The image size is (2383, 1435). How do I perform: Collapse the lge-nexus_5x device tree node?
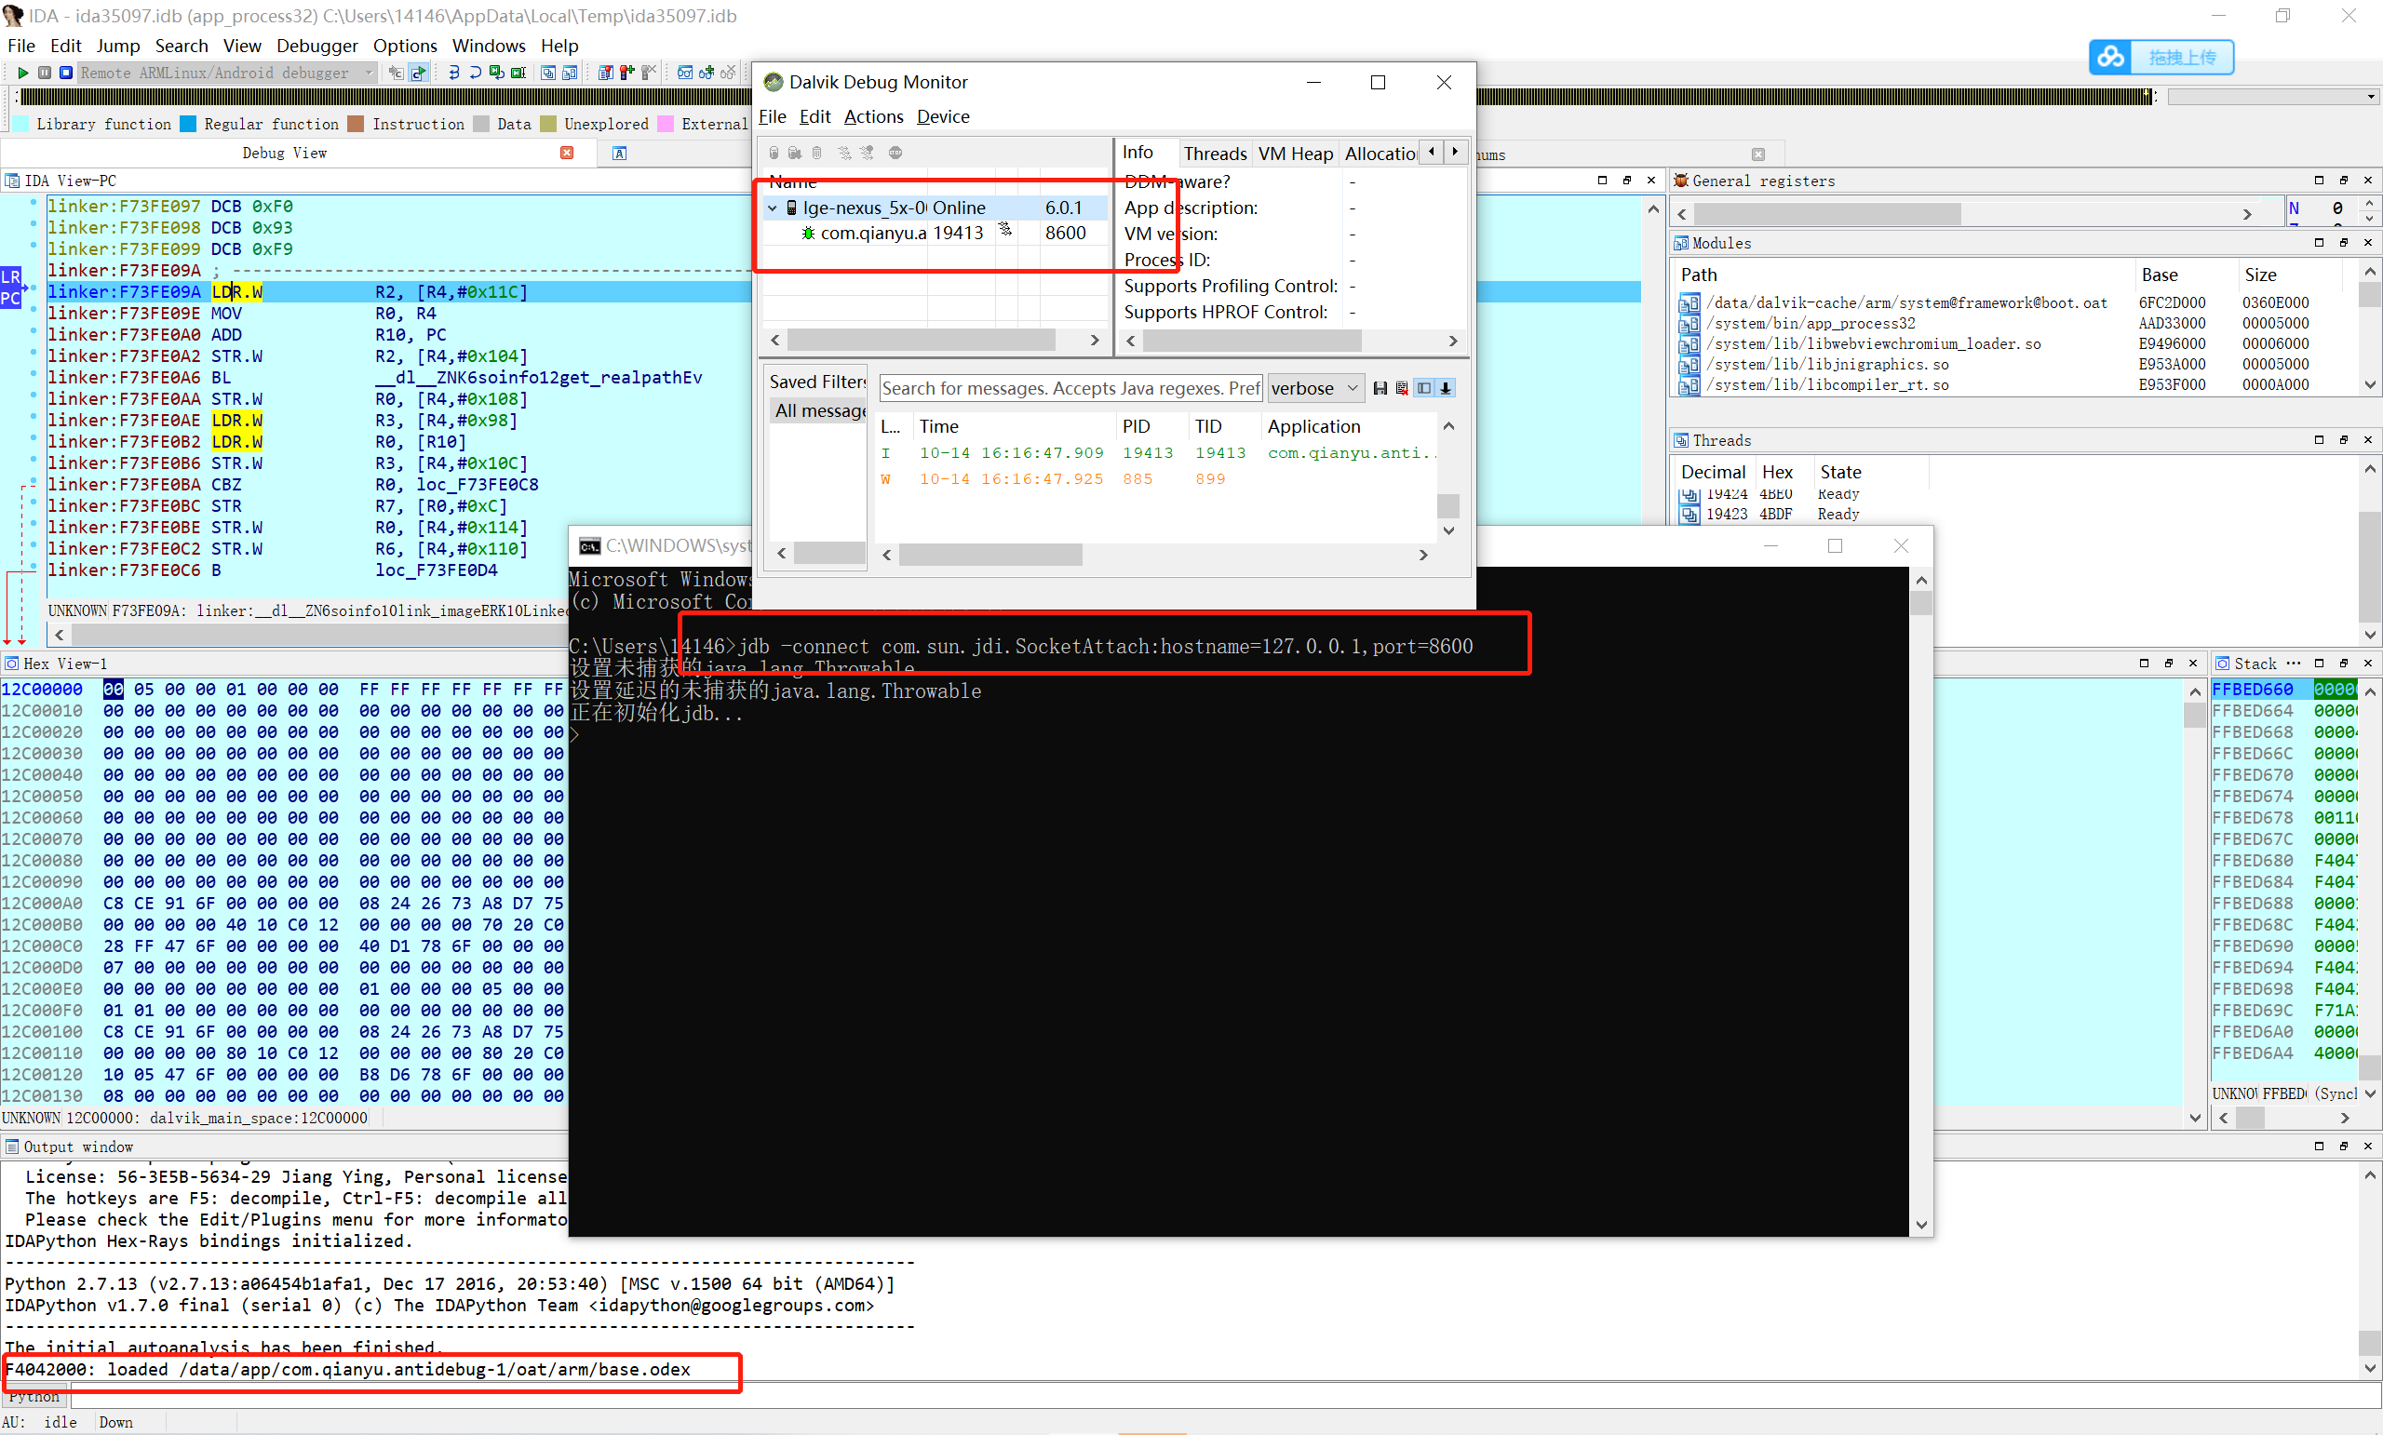click(773, 208)
